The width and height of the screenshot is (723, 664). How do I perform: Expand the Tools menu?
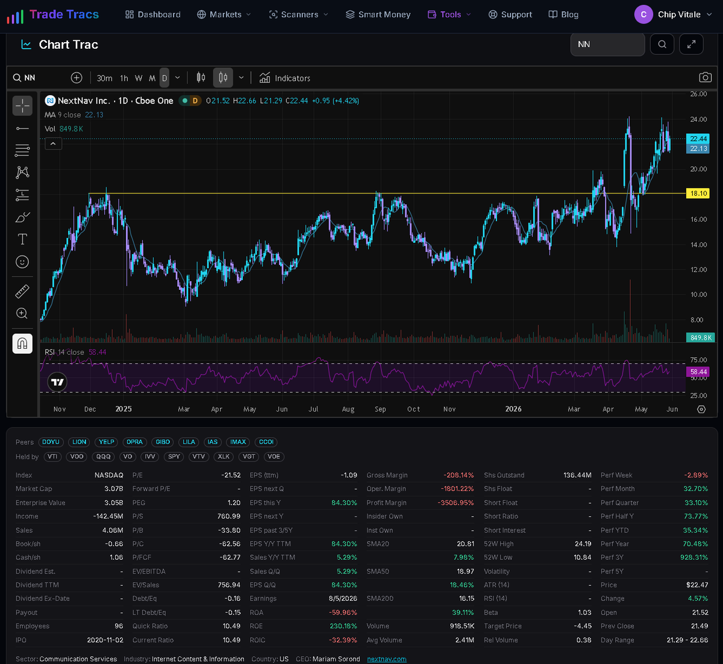coord(449,14)
